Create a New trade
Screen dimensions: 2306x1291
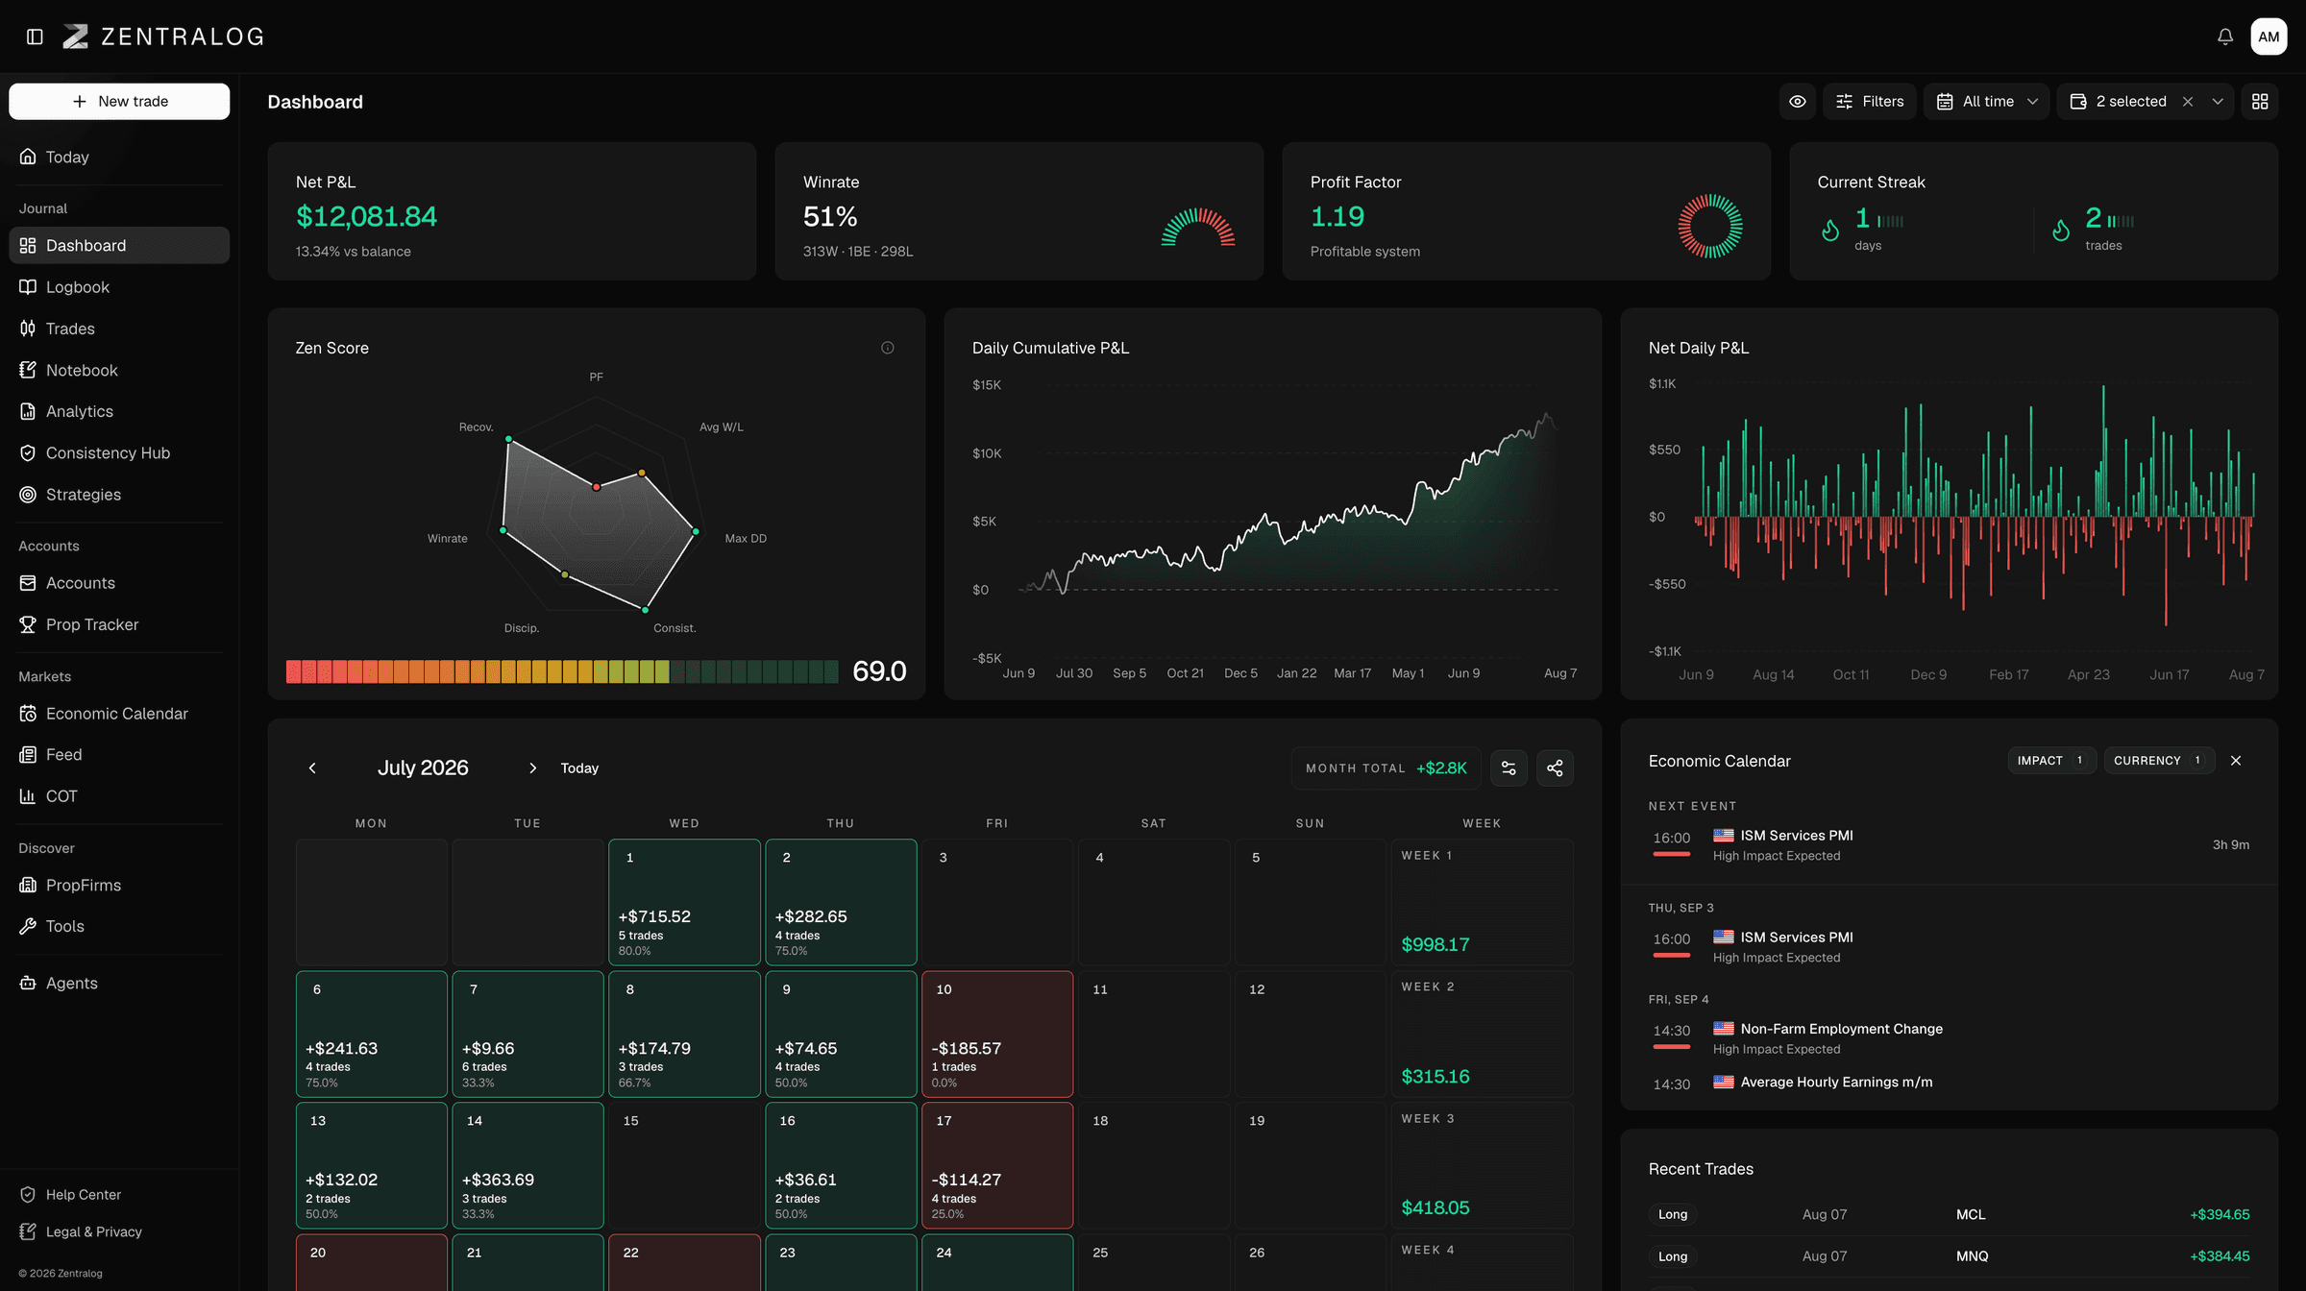click(119, 101)
